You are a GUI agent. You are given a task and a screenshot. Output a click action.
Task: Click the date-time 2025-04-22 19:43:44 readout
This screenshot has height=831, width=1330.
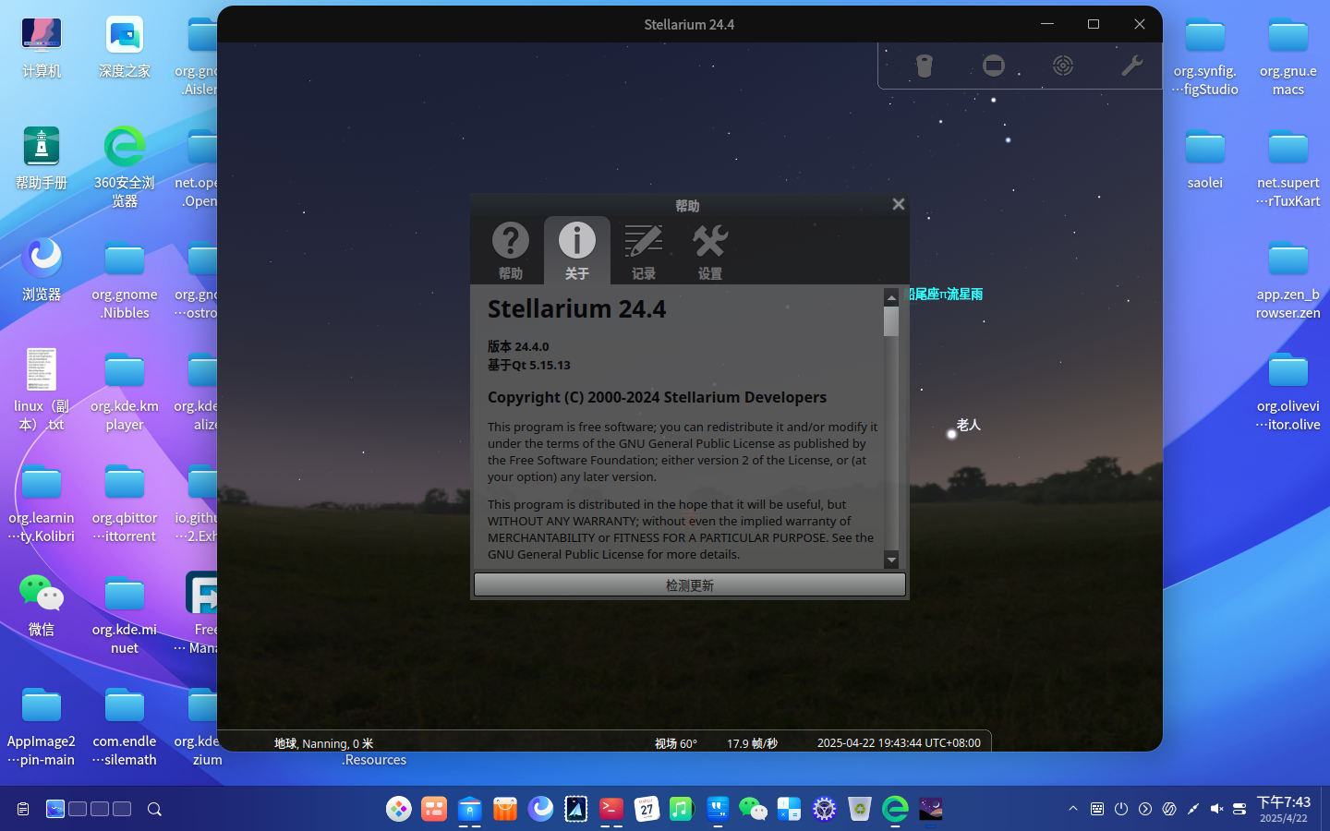(899, 743)
